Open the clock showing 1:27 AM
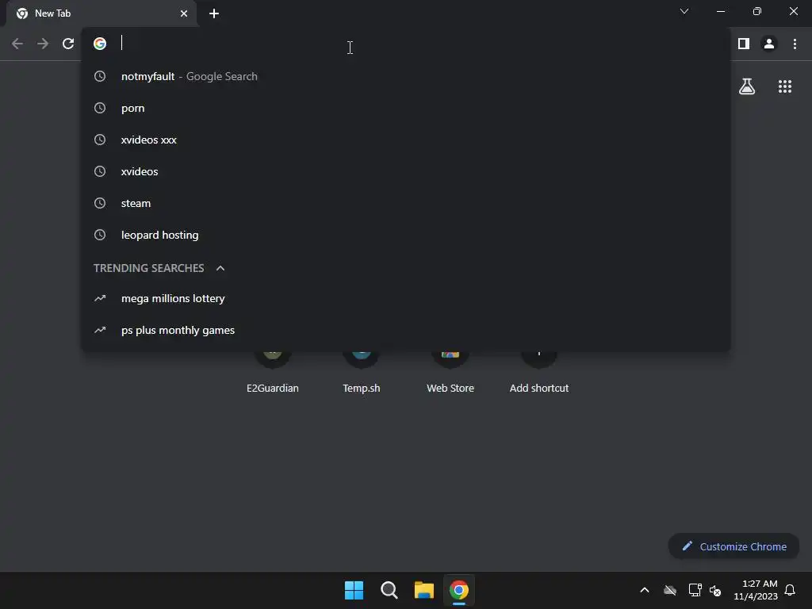The image size is (812, 609). point(756,590)
